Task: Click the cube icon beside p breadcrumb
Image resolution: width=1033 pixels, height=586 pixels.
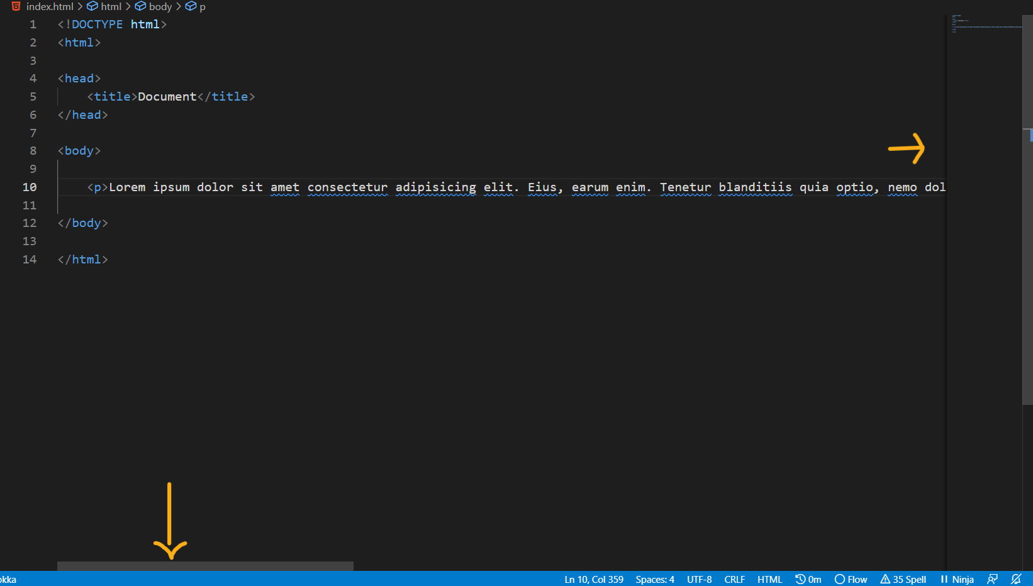Action: [191, 6]
